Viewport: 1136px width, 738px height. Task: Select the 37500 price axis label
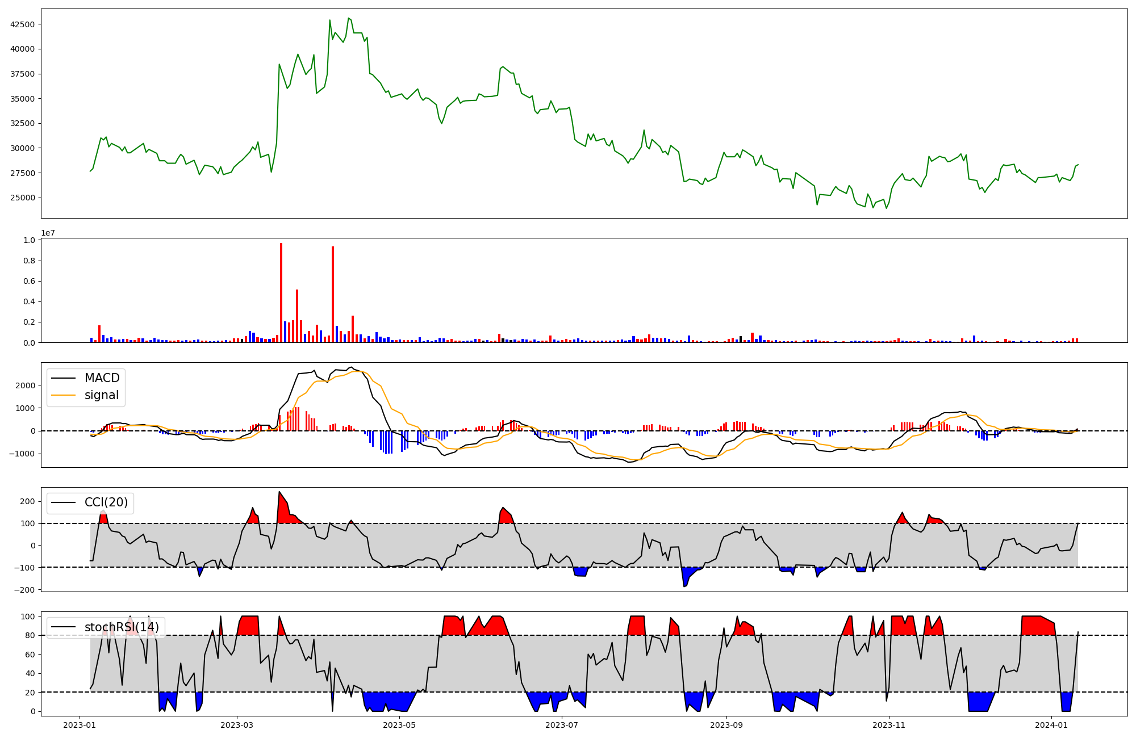pyautogui.click(x=23, y=74)
